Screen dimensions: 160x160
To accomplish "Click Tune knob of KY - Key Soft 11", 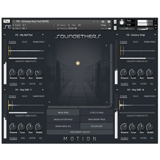I will (22, 127).
